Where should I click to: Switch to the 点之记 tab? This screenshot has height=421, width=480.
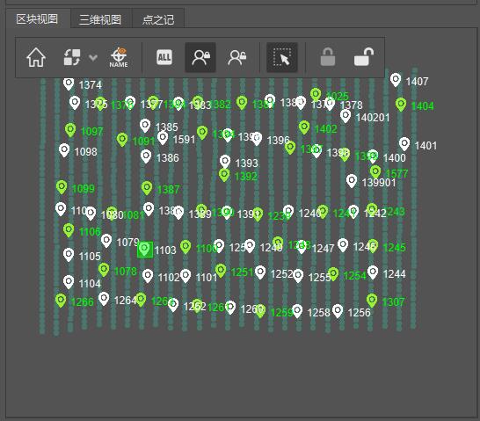(x=158, y=19)
